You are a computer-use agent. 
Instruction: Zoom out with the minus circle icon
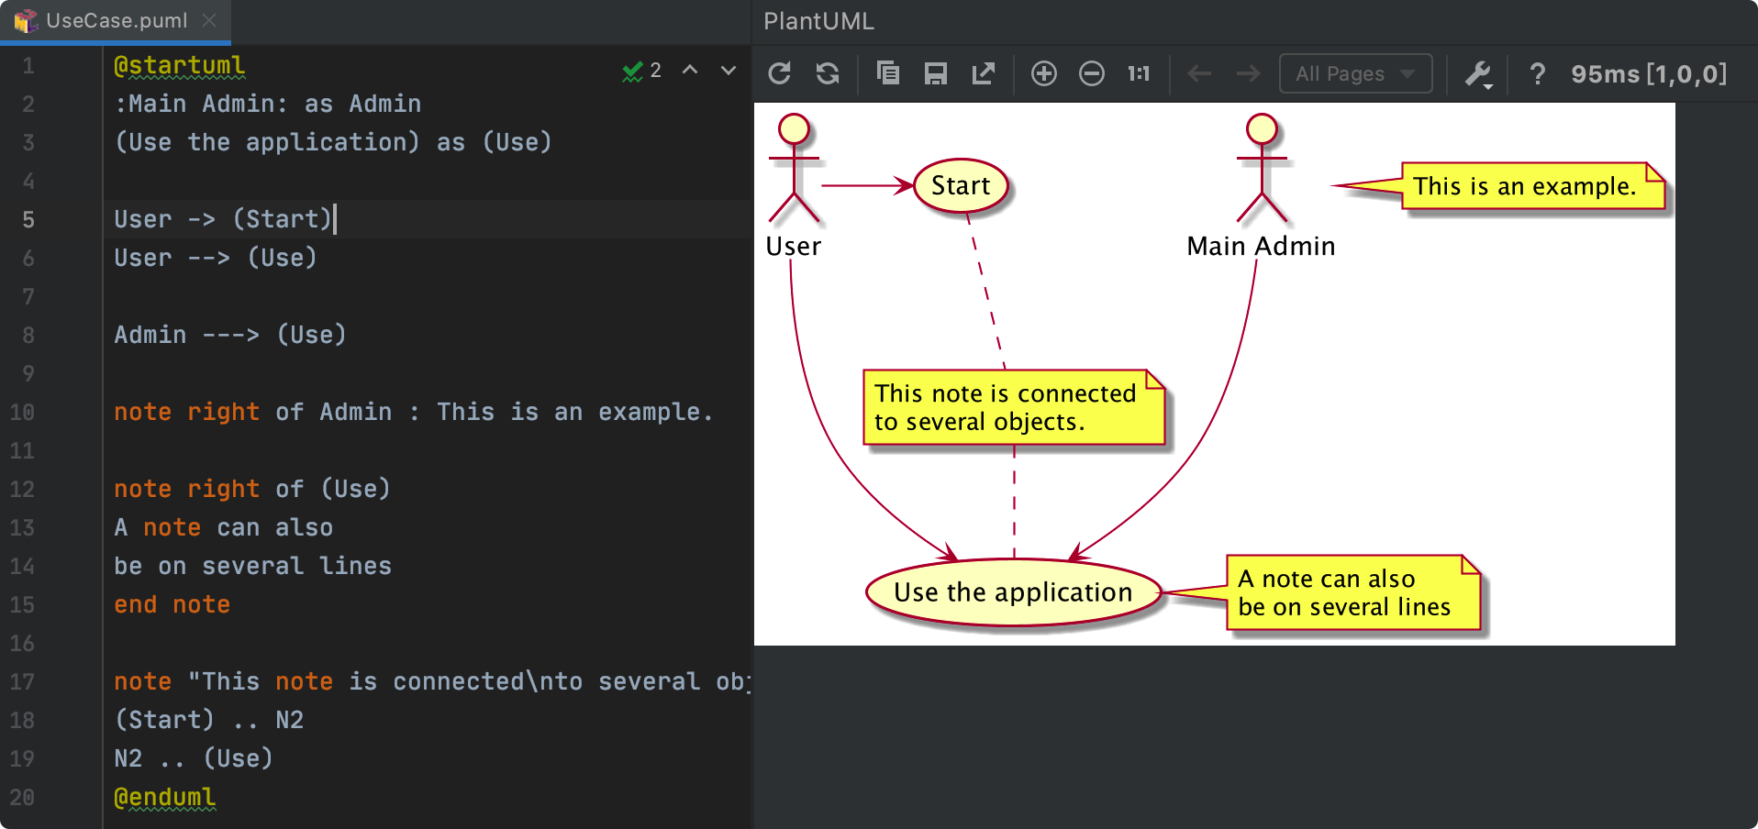(1091, 73)
